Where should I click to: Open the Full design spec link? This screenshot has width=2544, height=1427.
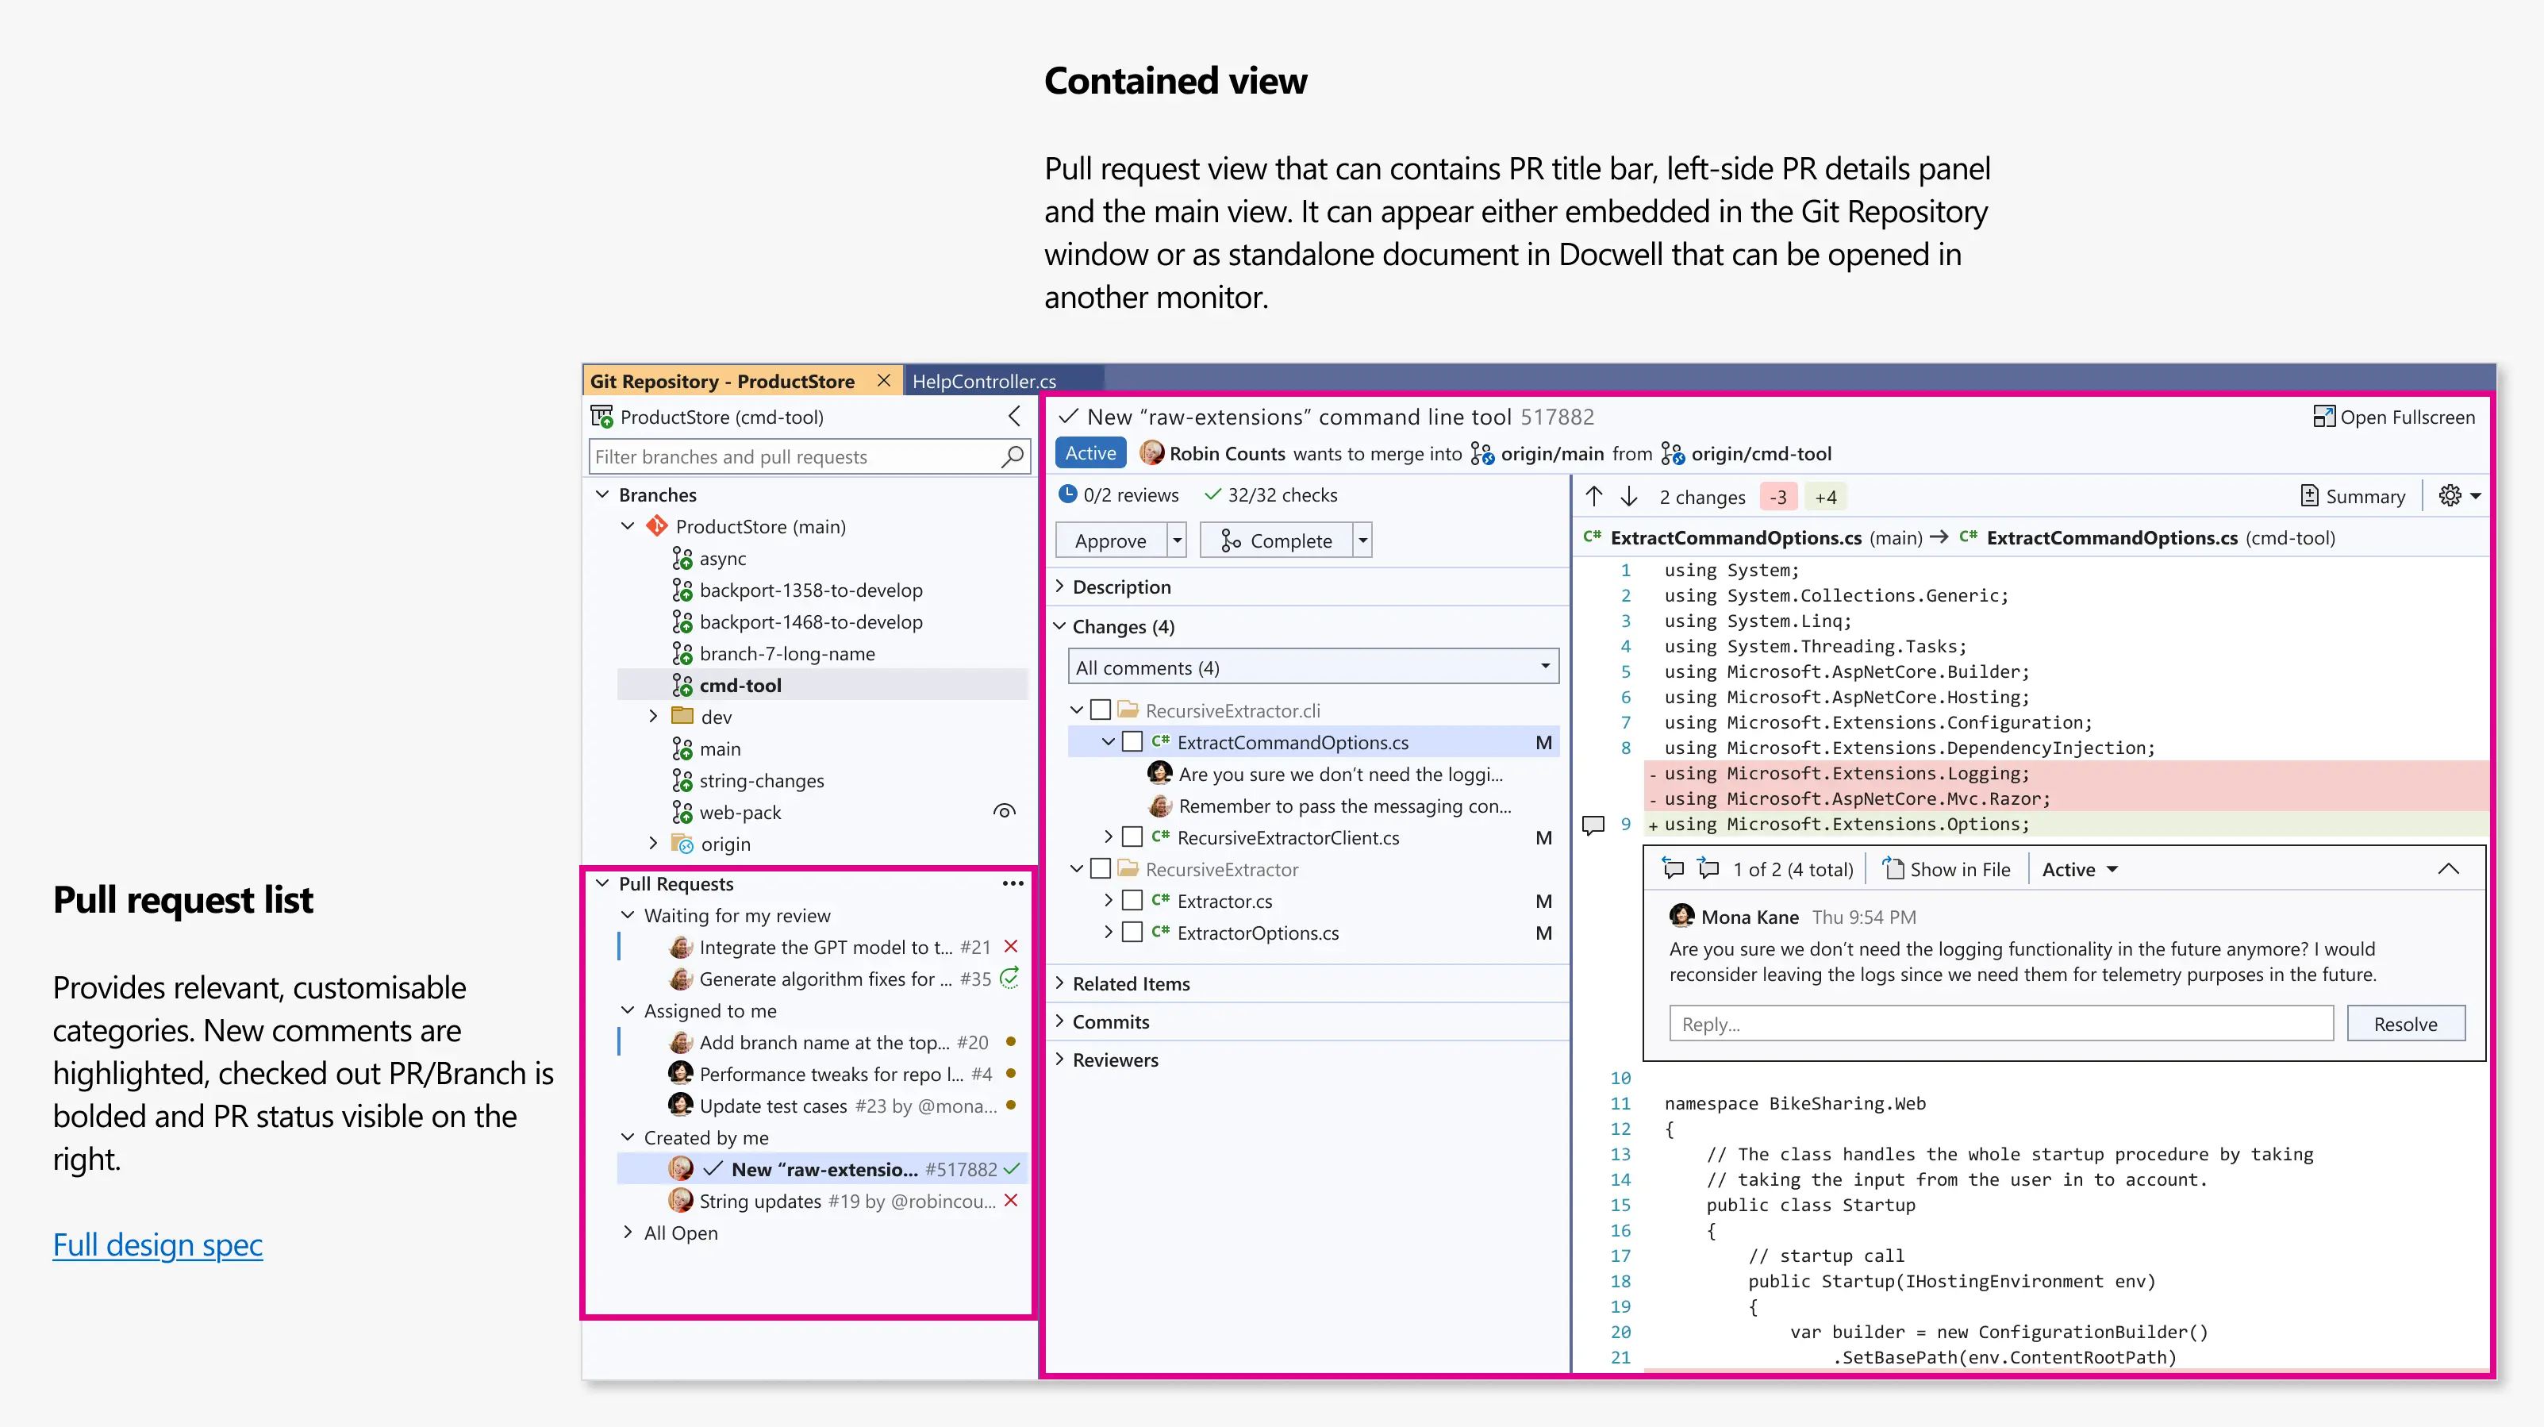click(157, 1245)
